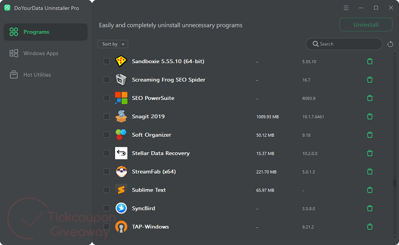Click the SEO PowerSuite colored squares icon
Image resolution: width=399 pixels, height=245 pixels.
pos(121,98)
